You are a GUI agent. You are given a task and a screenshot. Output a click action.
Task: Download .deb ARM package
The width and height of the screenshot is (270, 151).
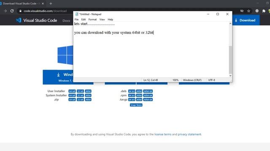pos(139,91)
